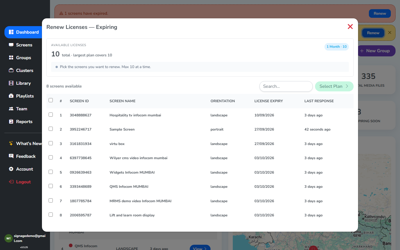
Task: Click the Feedback chat icon
Action: pos(11,156)
